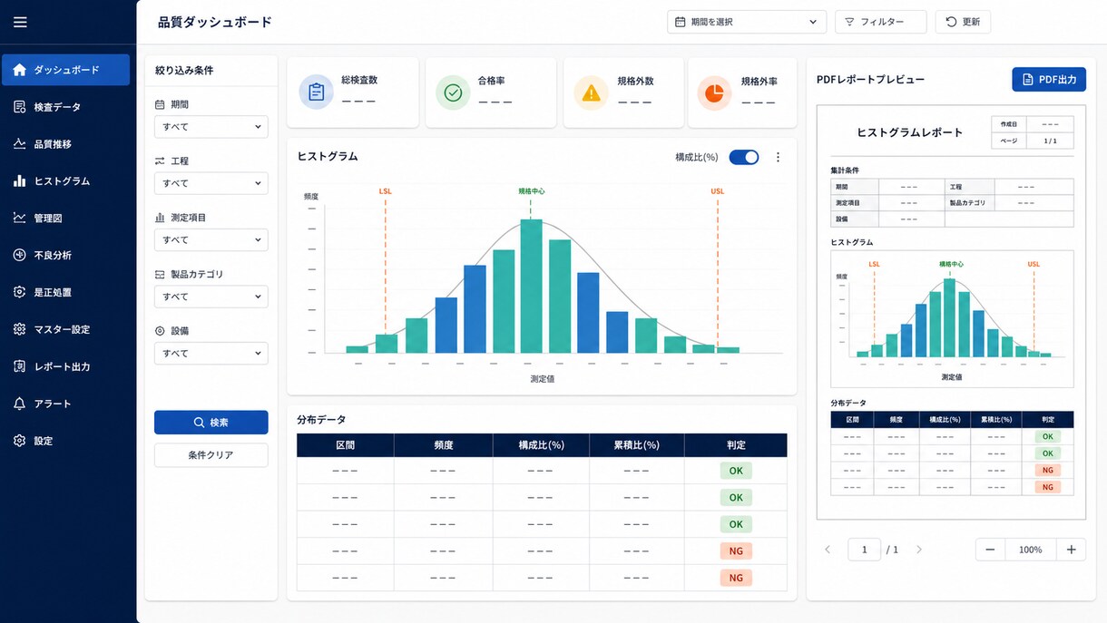Zoom out the PDF preview

990,550
